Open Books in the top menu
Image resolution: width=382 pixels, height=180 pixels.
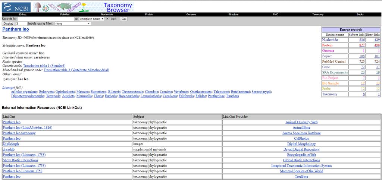click(360, 15)
